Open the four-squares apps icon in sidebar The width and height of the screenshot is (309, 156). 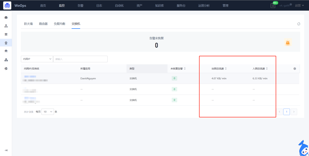[x=6, y=34]
